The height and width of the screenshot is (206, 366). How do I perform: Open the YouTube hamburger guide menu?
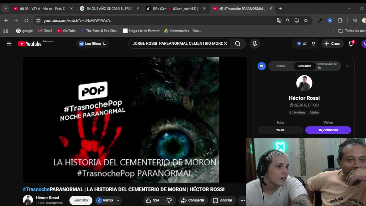pyautogui.click(x=9, y=43)
